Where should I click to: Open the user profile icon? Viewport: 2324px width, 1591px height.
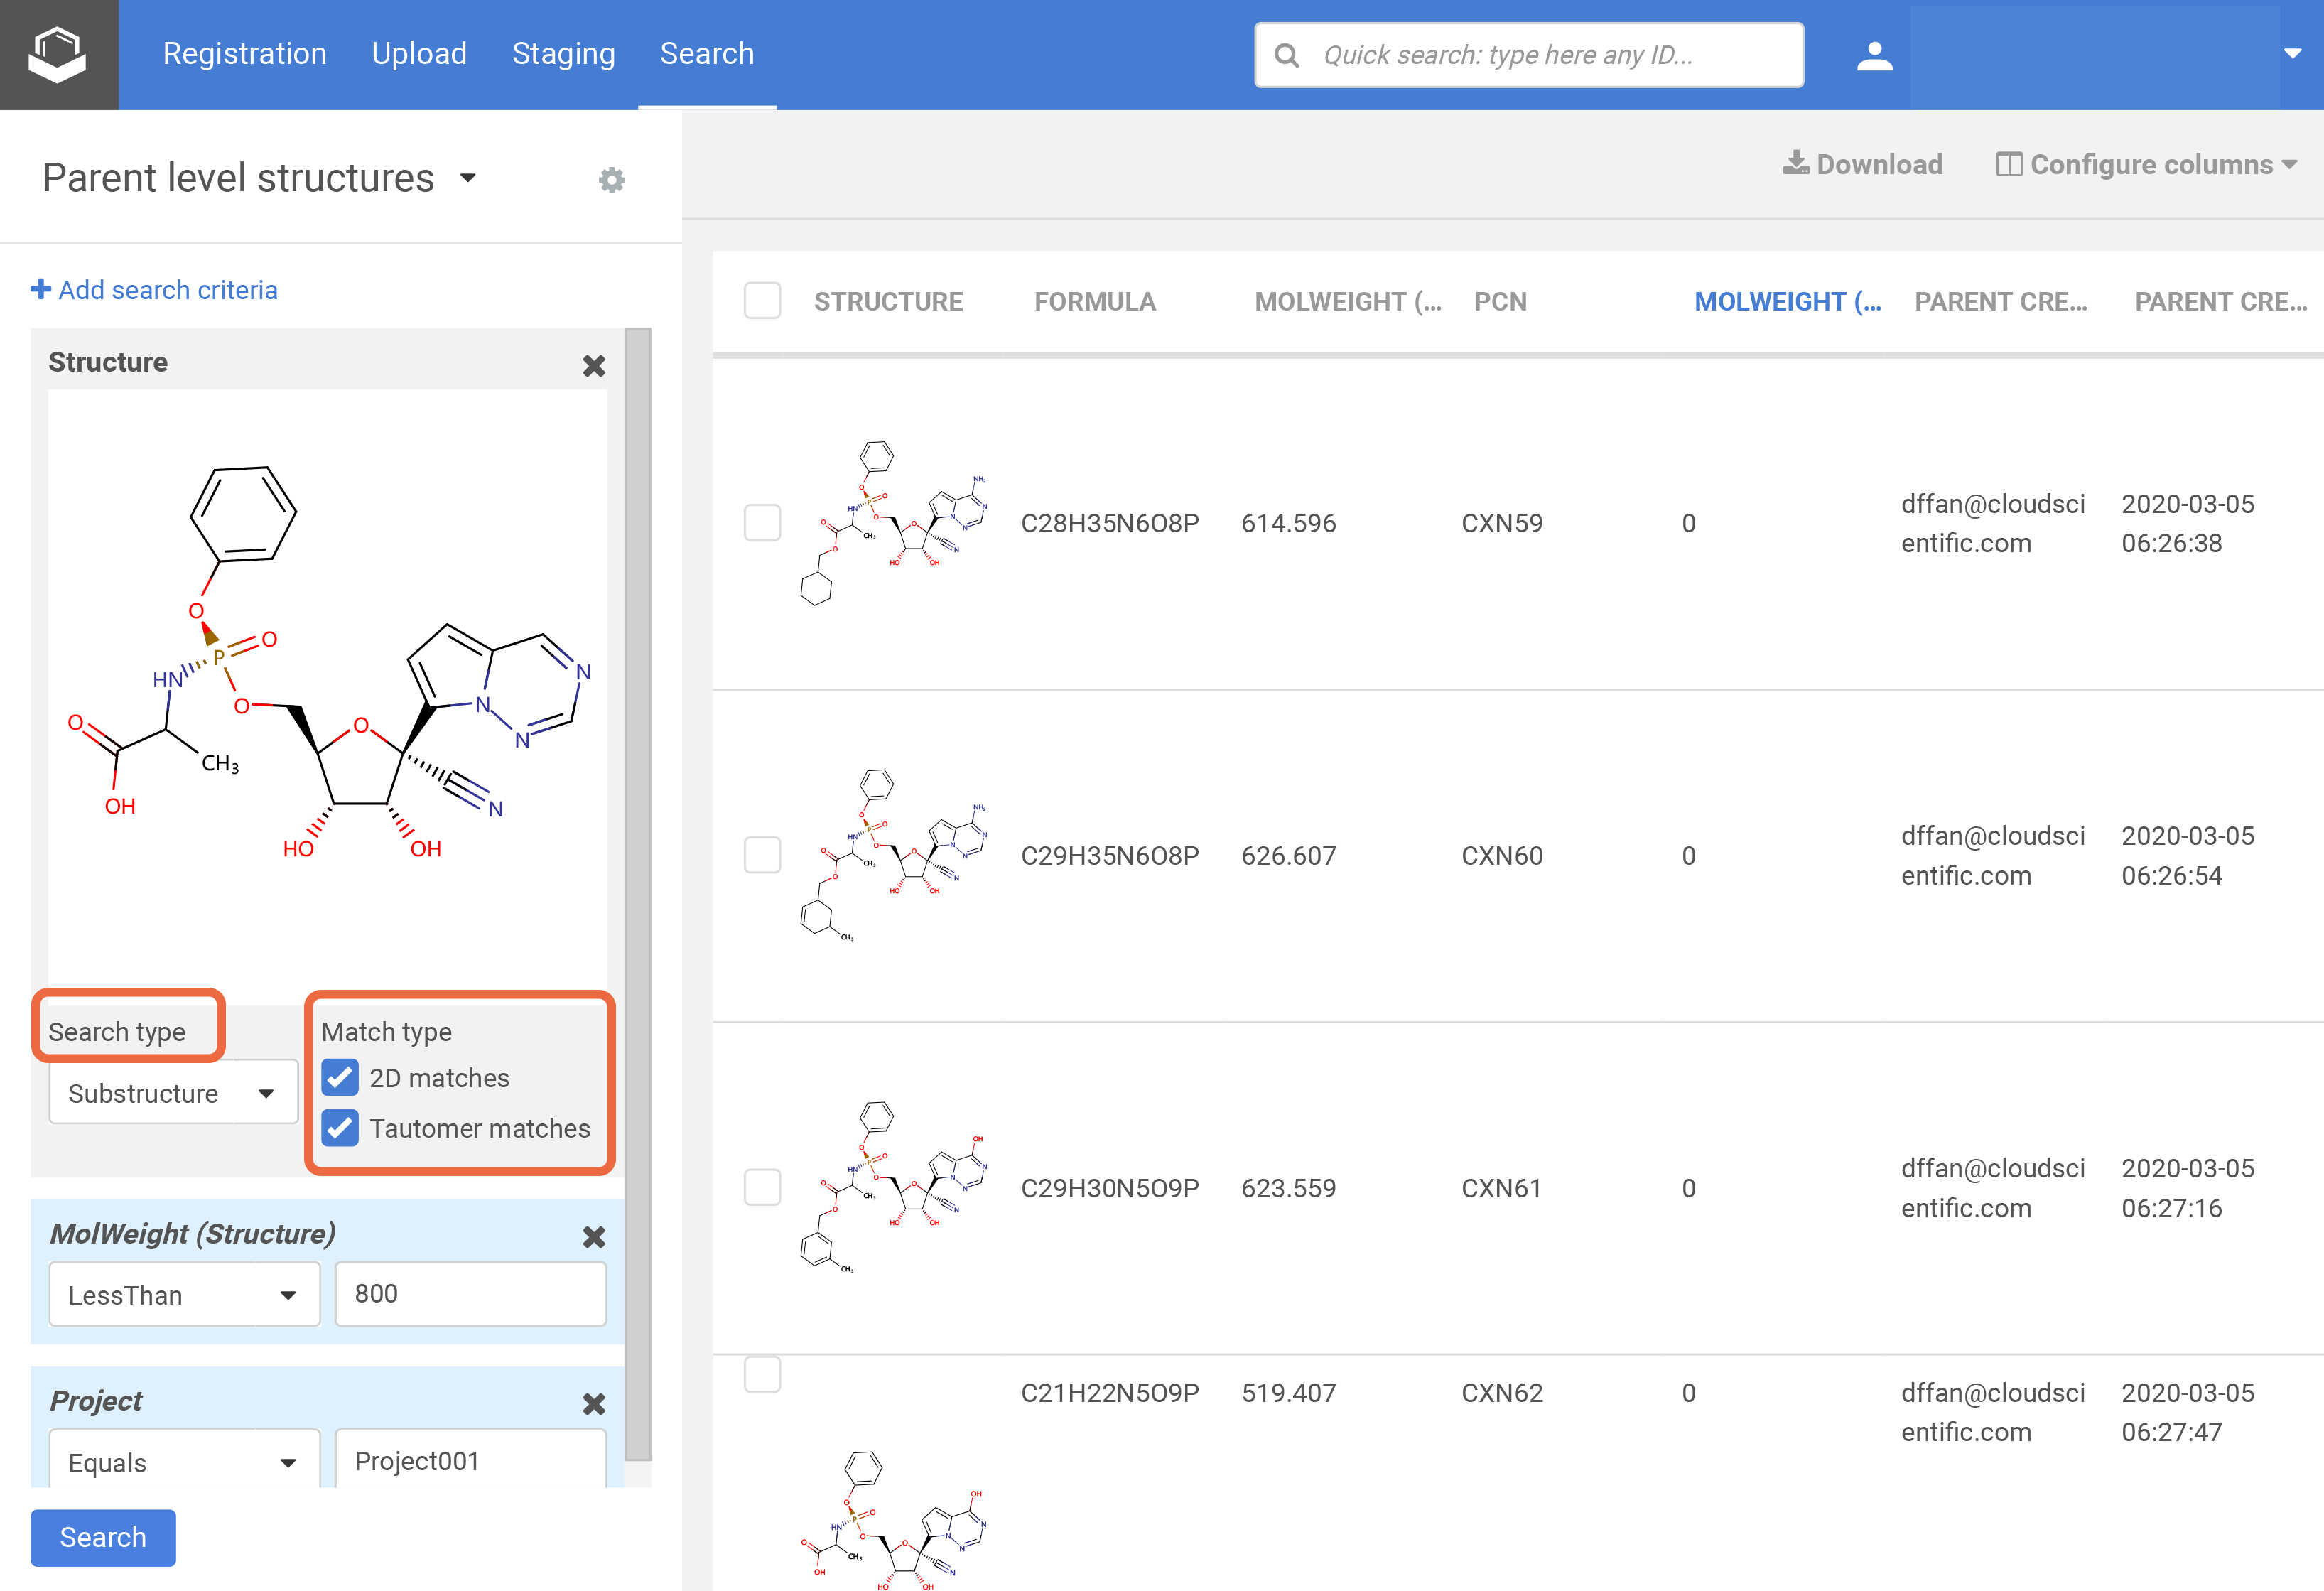tap(1874, 55)
